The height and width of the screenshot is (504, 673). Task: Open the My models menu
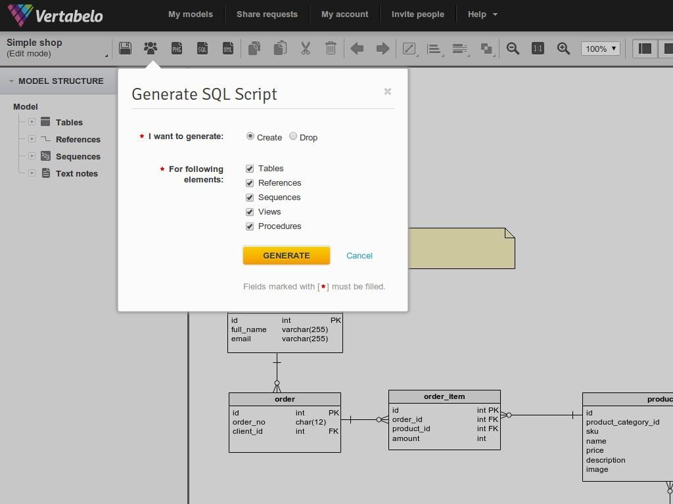191,14
